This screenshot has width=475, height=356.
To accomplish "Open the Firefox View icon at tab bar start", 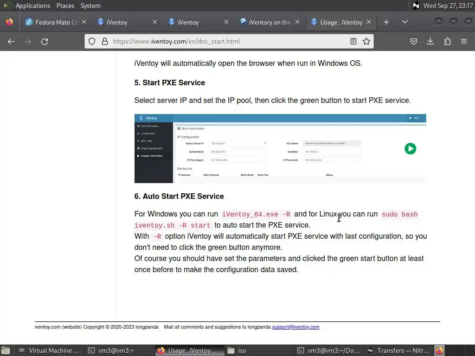I will pos(9,22).
